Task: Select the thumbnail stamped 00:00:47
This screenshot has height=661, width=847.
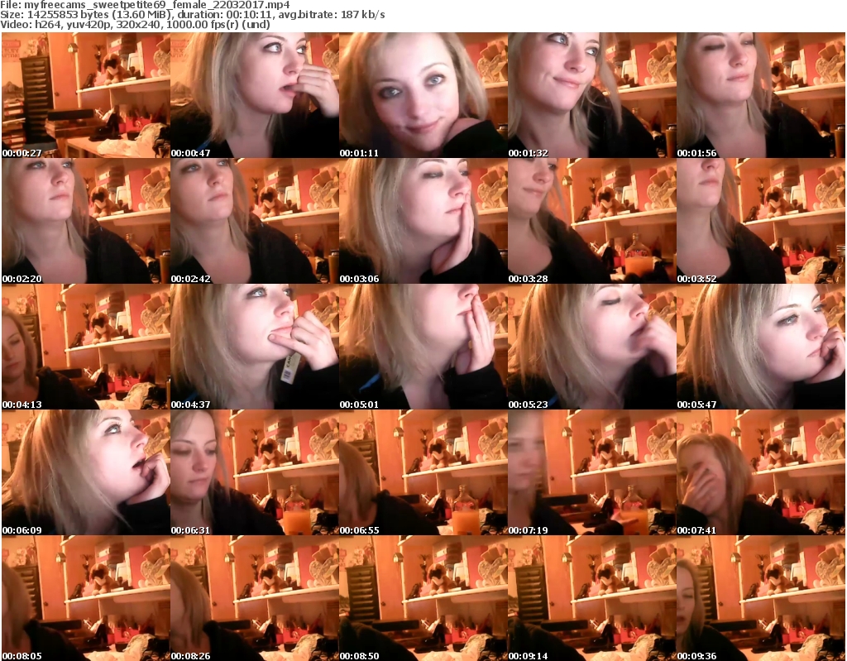Action: pos(255,95)
